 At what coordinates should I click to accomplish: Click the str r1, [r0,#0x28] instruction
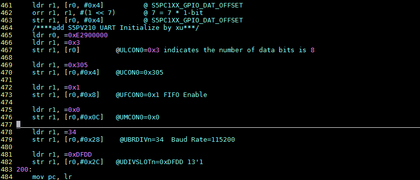(x=68, y=140)
